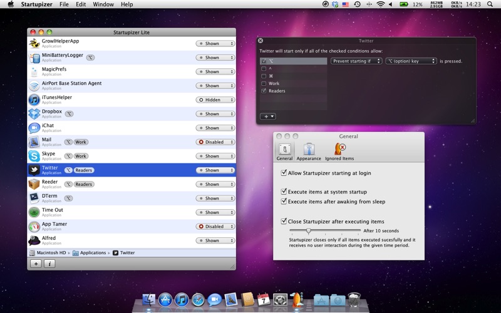Viewport: 501px width, 313px height.
Task: Open the 'Prevent starting if' dropdown
Action: click(x=356, y=61)
